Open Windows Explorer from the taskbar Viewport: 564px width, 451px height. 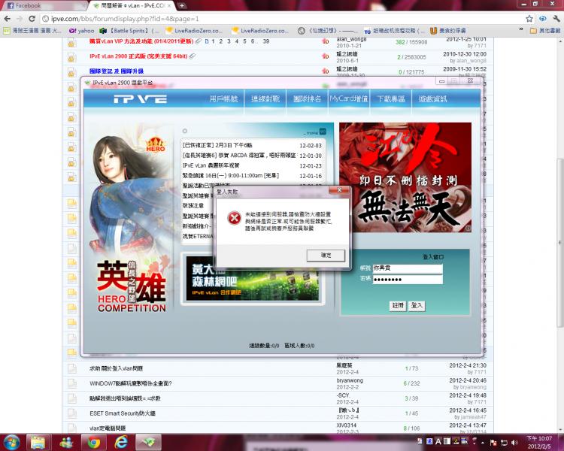(x=38, y=442)
